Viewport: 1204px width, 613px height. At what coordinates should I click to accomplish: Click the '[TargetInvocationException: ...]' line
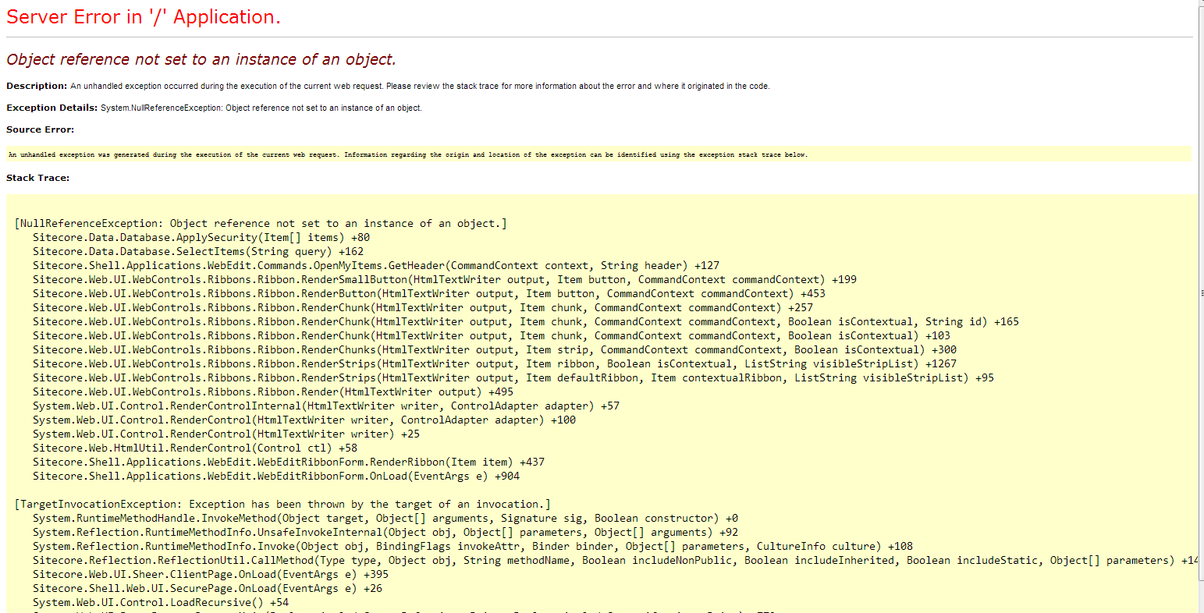[x=282, y=504]
